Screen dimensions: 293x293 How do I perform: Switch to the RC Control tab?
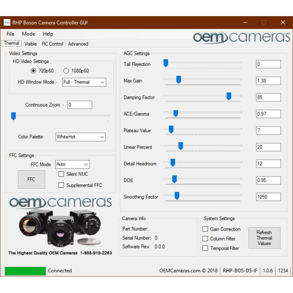tap(52, 44)
